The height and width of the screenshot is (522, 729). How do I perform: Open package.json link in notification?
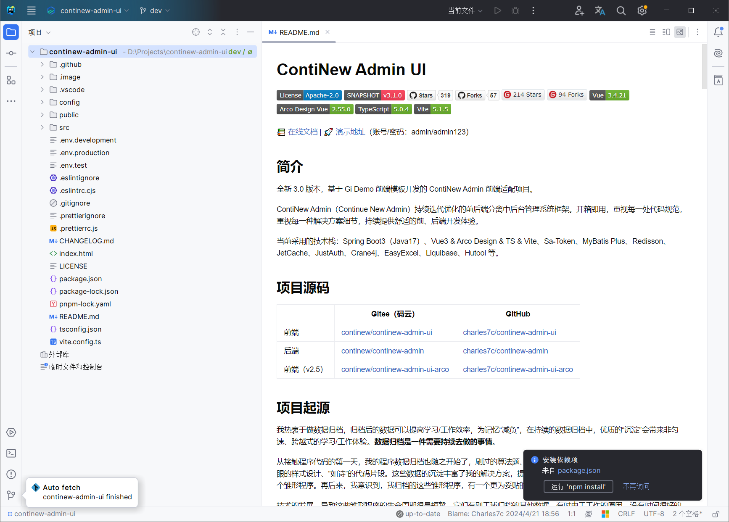pyautogui.click(x=579, y=470)
